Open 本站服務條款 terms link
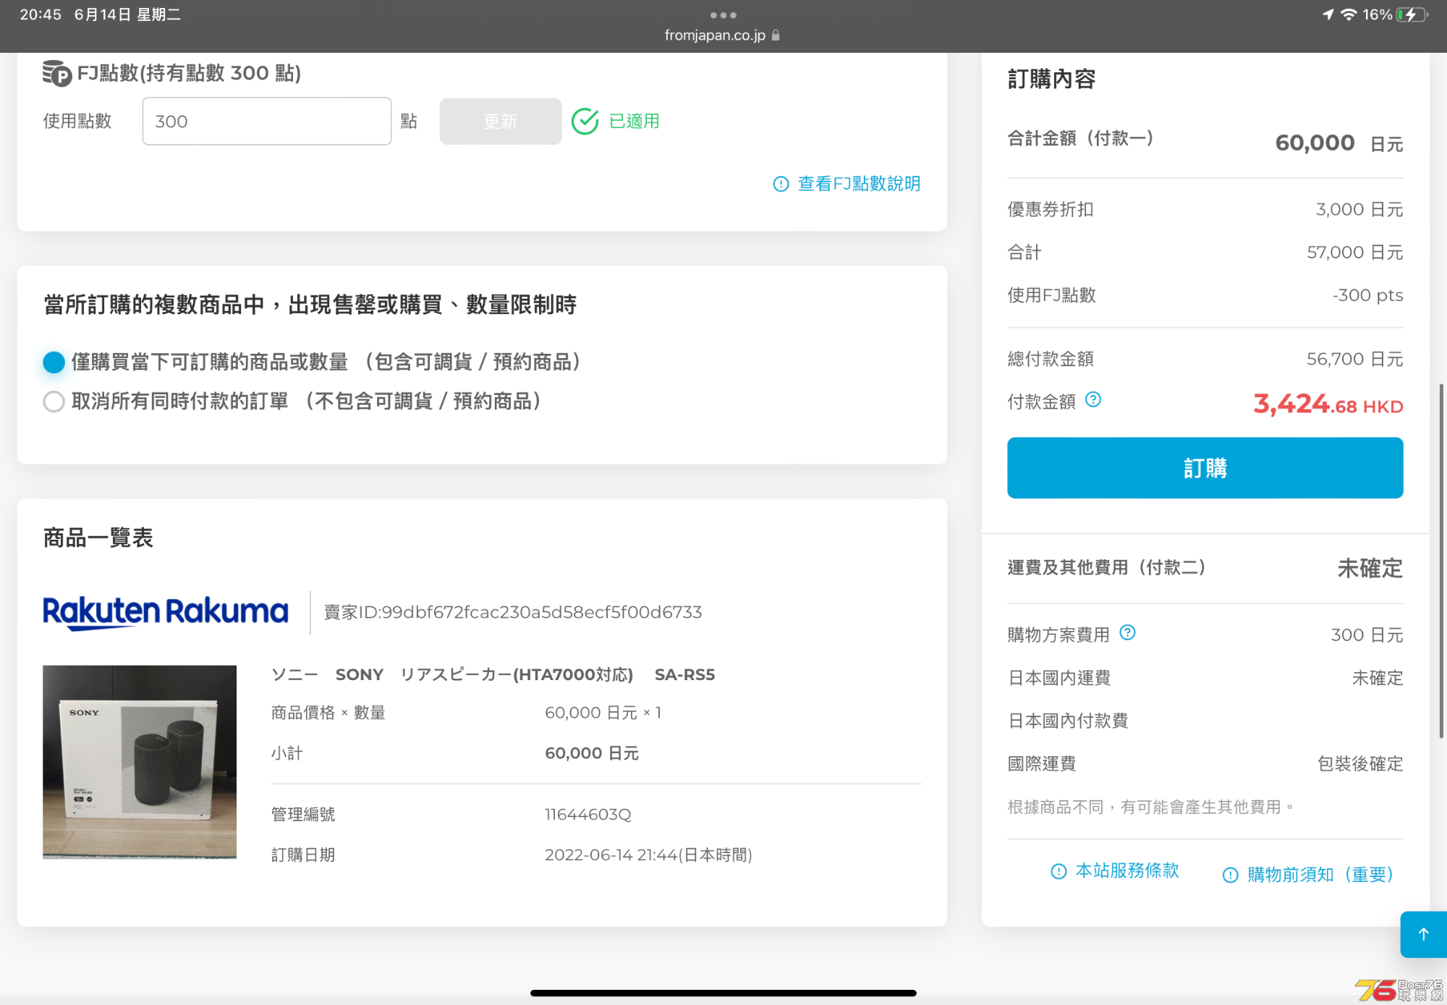The image size is (1447, 1005). pos(1127,870)
